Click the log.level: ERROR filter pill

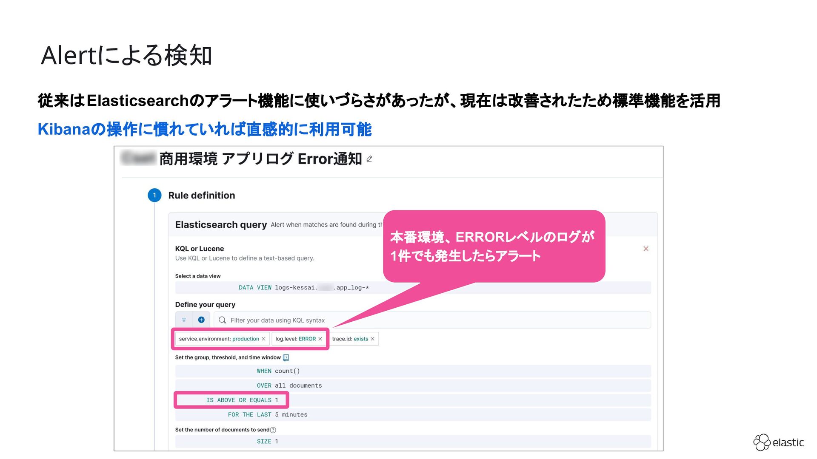pyautogui.click(x=295, y=339)
